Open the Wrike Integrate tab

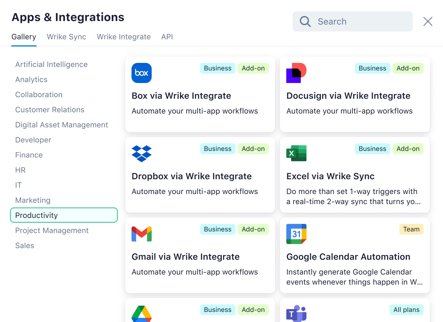point(124,37)
